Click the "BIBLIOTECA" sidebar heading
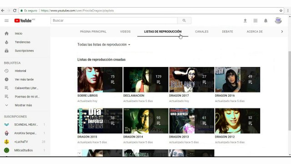Image resolution: width=291 pixels, height=164 pixels. [x=12, y=63]
